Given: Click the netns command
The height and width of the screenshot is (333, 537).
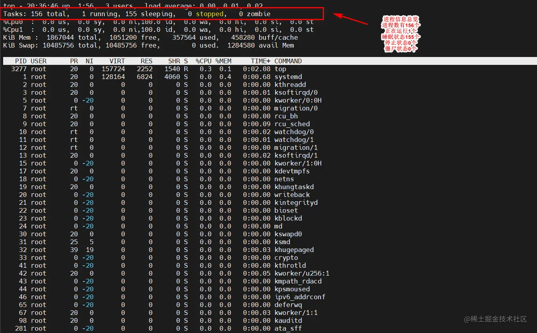Looking at the screenshot, I should 284,179.
